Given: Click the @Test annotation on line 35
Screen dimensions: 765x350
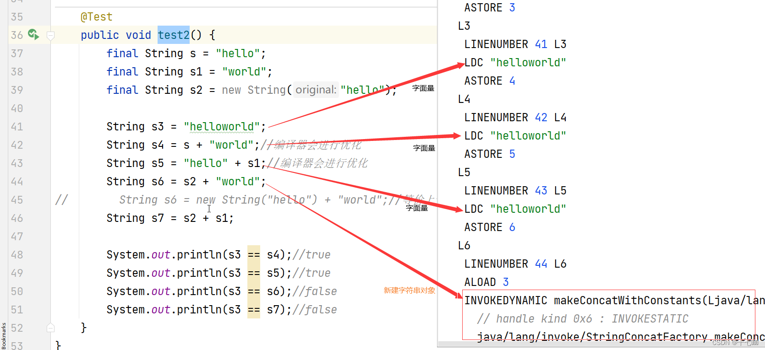Looking at the screenshot, I should (96, 17).
